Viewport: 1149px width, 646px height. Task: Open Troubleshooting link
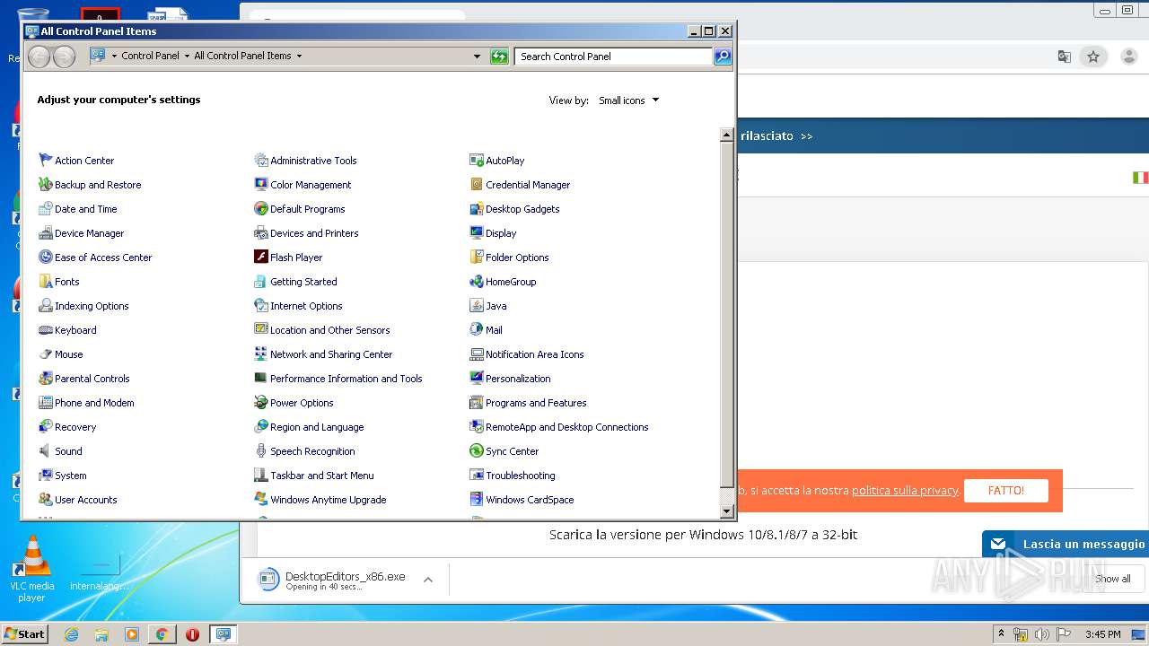click(521, 476)
